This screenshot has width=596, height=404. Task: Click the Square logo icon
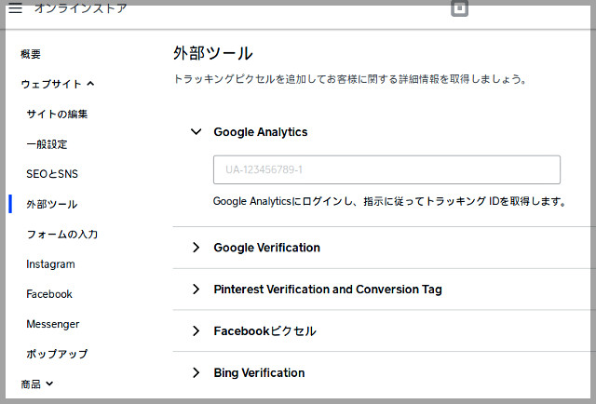(459, 8)
